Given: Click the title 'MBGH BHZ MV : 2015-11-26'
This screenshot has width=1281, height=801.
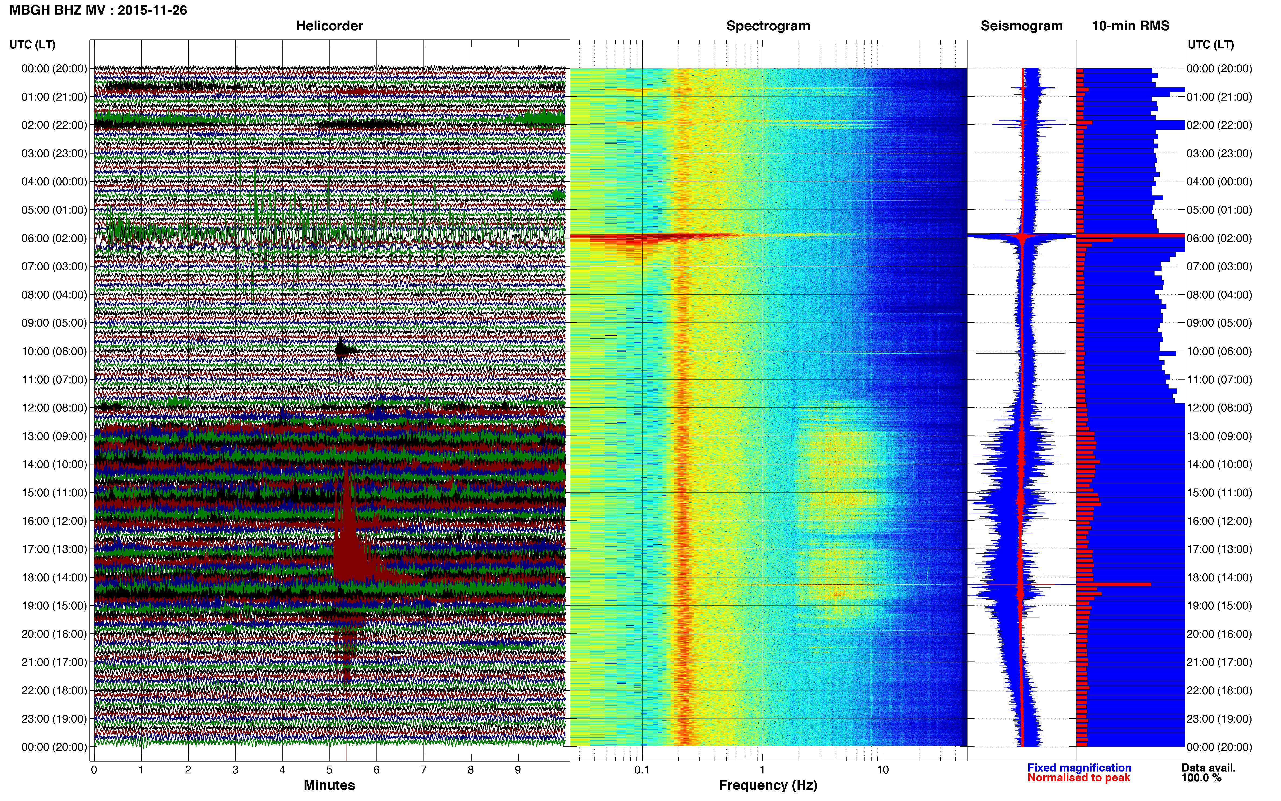Looking at the screenshot, I should click(x=98, y=10).
